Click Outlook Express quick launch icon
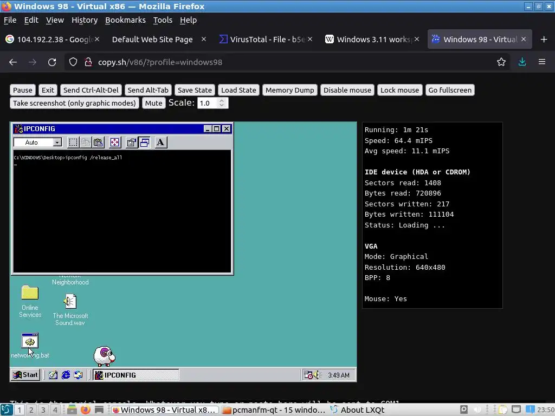555x416 pixels. [x=78, y=375]
